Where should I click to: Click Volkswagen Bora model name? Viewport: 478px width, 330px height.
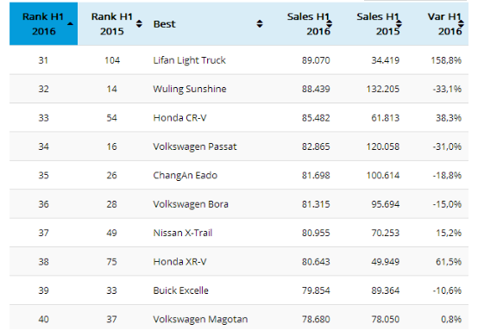coord(191,204)
